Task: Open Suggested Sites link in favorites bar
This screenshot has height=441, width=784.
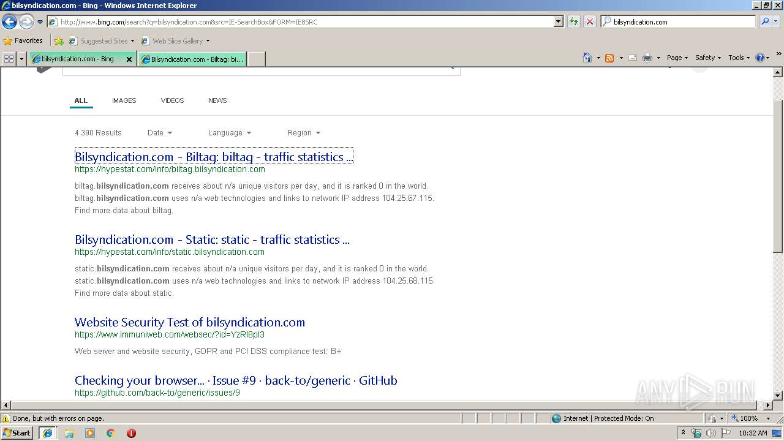Action: tap(101, 41)
